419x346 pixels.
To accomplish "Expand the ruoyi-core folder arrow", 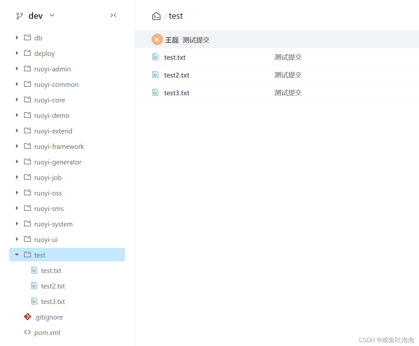I will [x=17, y=100].
